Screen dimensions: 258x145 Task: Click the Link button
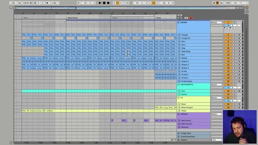13,3
